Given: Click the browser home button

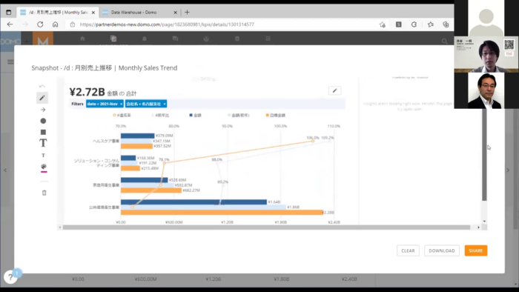Looking at the screenshot, I should click(56, 24).
